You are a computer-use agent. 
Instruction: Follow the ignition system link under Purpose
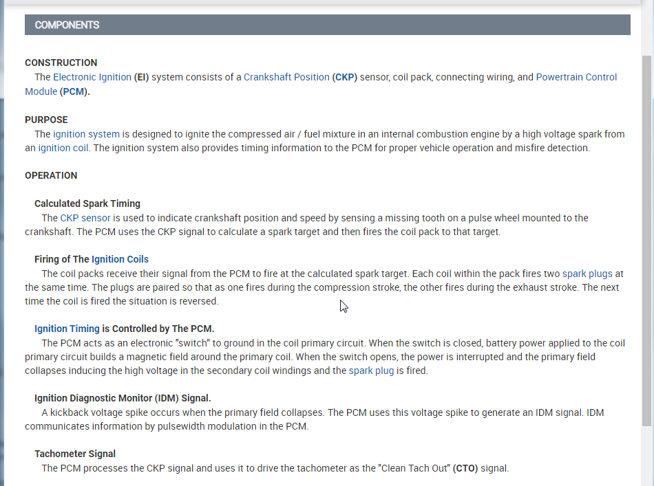click(86, 134)
